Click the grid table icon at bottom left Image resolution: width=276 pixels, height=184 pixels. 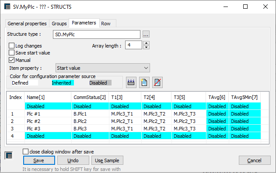tap(9, 155)
